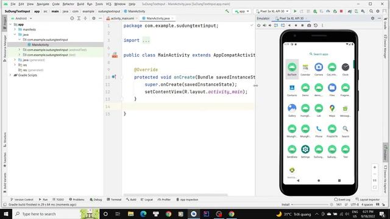Click the emulator power button

pyautogui.click(x=258, y=26)
